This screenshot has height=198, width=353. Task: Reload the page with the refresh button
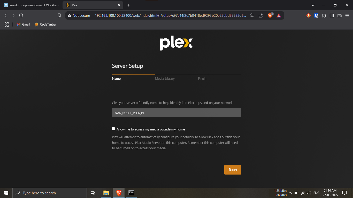[x=21, y=15]
